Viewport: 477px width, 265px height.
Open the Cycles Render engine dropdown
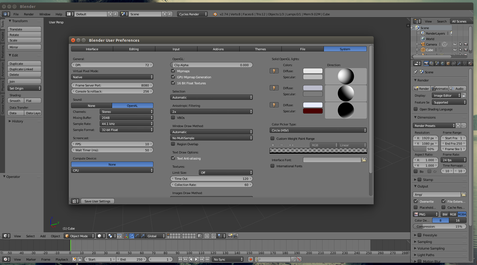(x=192, y=14)
